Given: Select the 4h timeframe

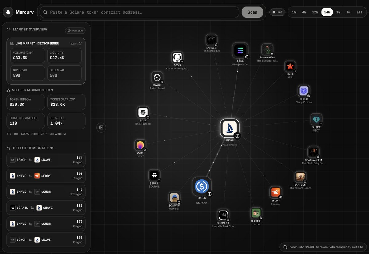Looking at the screenshot, I should 304,12.
